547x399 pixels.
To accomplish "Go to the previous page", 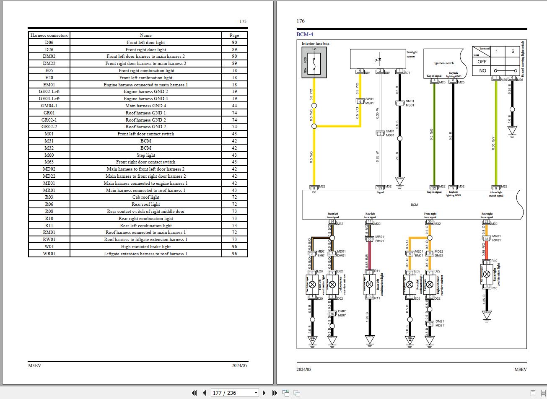I will [205, 393].
